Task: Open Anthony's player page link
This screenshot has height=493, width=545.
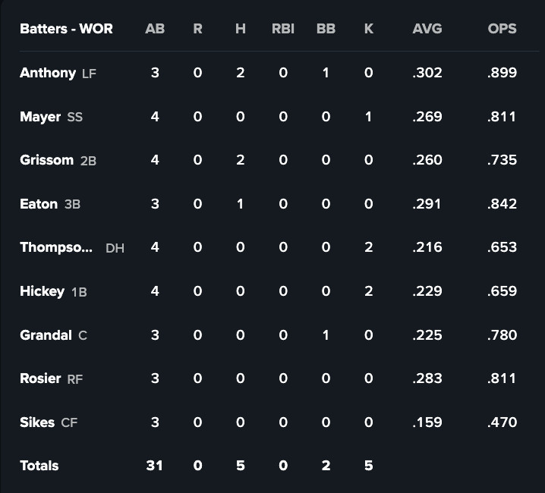Action: pos(48,73)
